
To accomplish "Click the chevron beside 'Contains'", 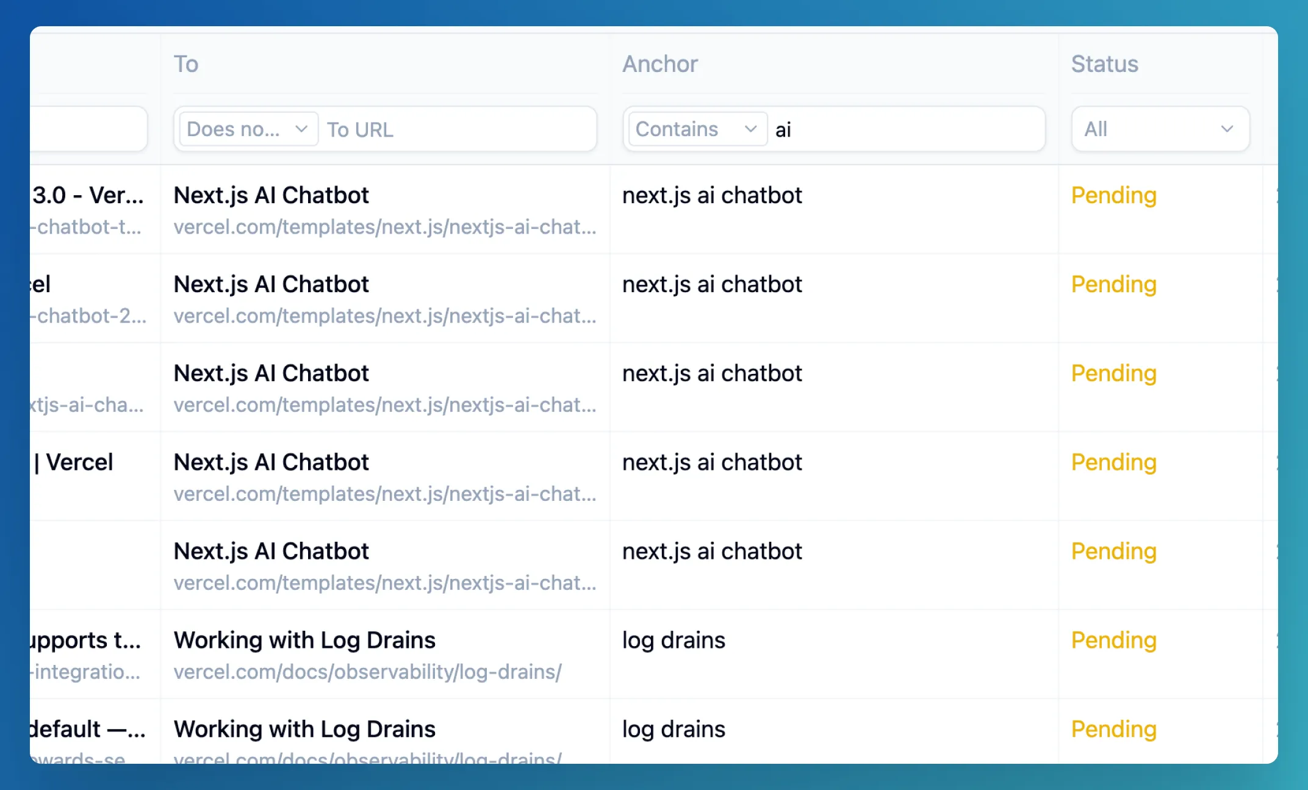I will pos(751,129).
